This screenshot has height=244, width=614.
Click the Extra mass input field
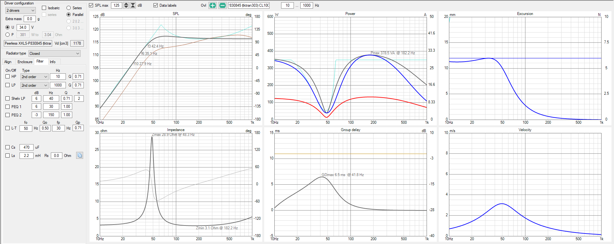[30, 19]
